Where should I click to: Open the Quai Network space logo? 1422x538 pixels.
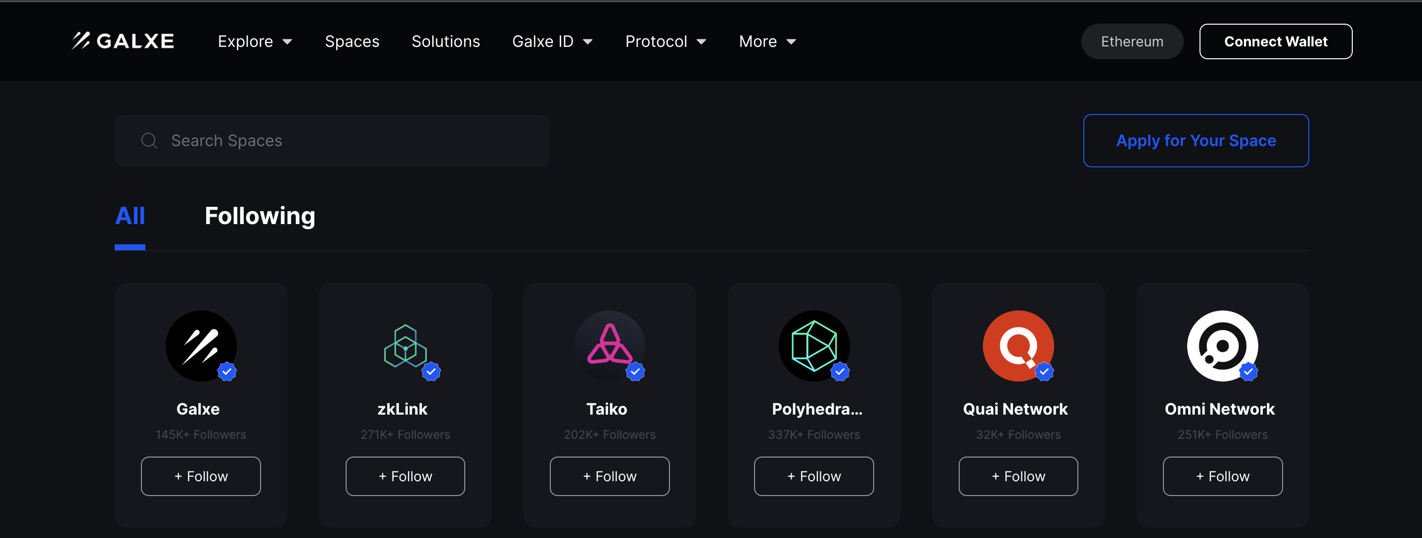point(1018,346)
